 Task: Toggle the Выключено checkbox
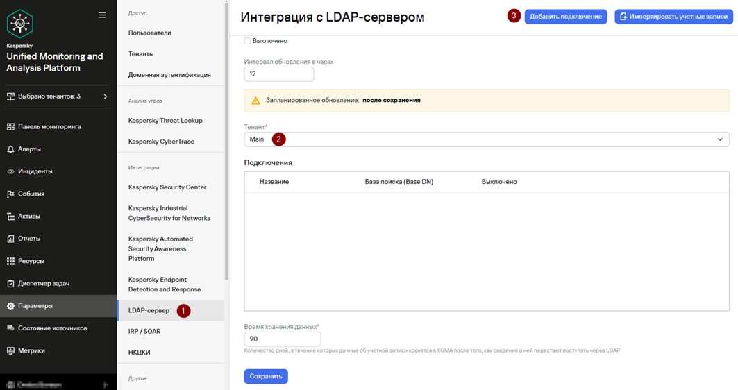tap(247, 41)
